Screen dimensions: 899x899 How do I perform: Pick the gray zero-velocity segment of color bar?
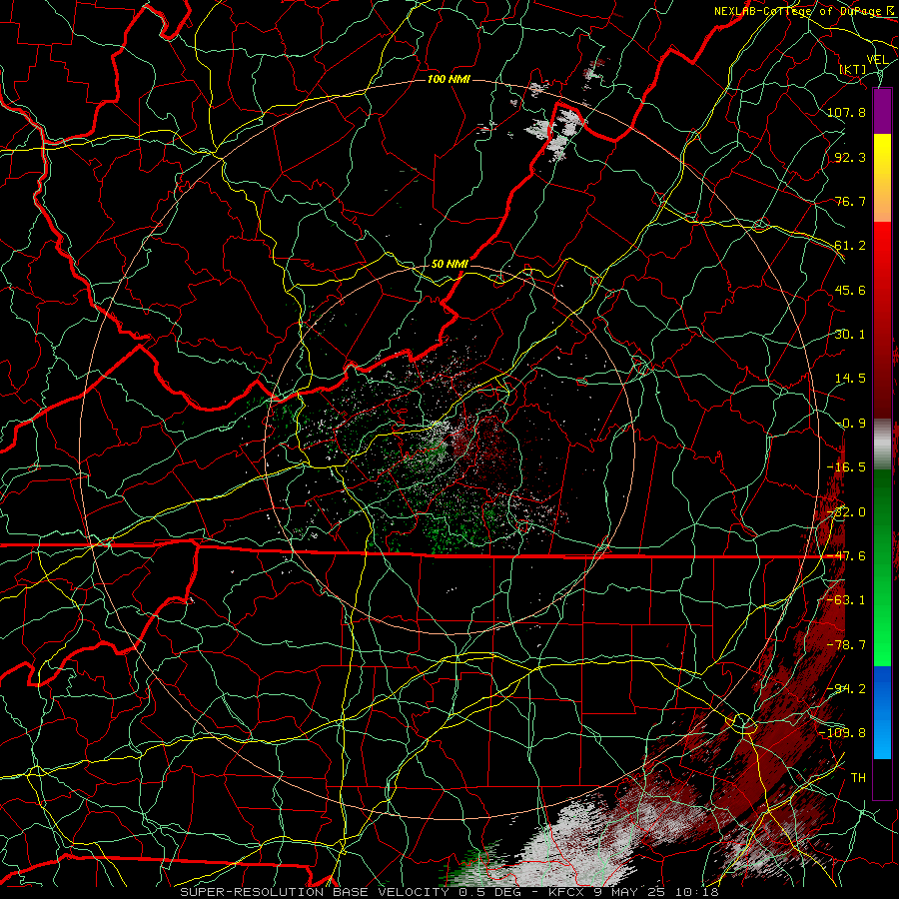point(882,442)
